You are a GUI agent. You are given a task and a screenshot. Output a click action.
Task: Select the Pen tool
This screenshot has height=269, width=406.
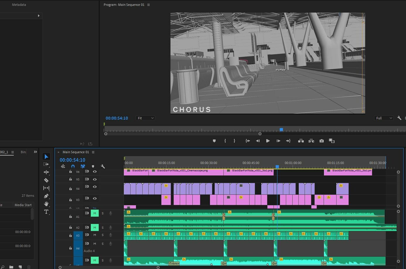(46, 196)
